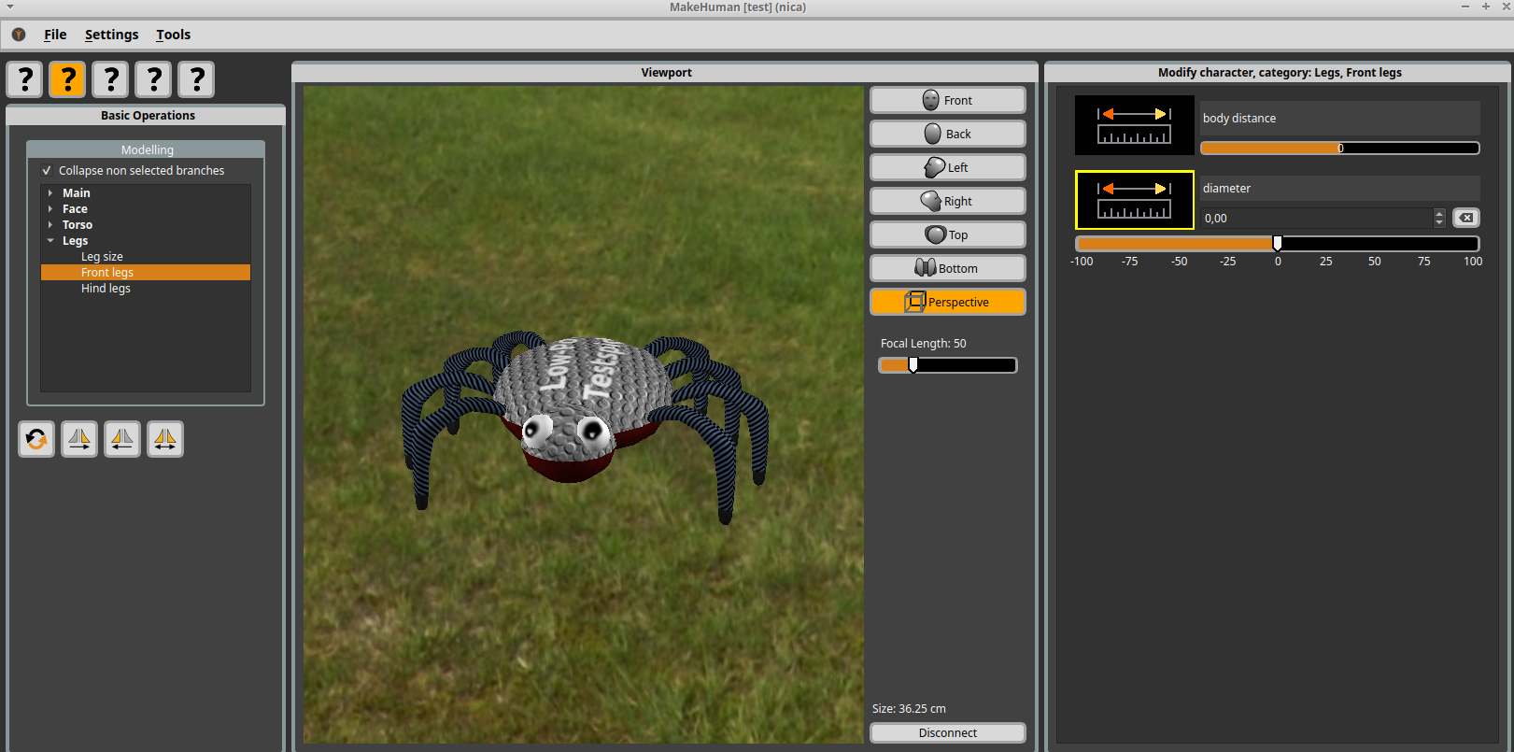
Task: Click the orange highlighted question-mark toolbar button
Action: [67, 79]
